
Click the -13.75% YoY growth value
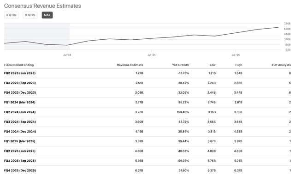tap(183, 73)
